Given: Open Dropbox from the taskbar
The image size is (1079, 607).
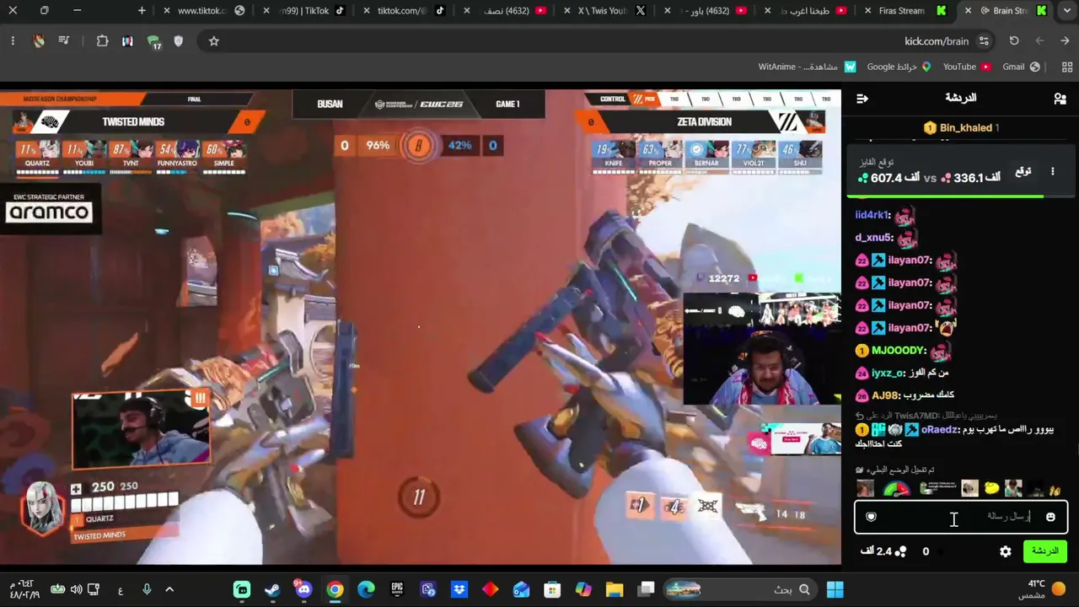Looking at the screenshot, I should pos(459,589).
